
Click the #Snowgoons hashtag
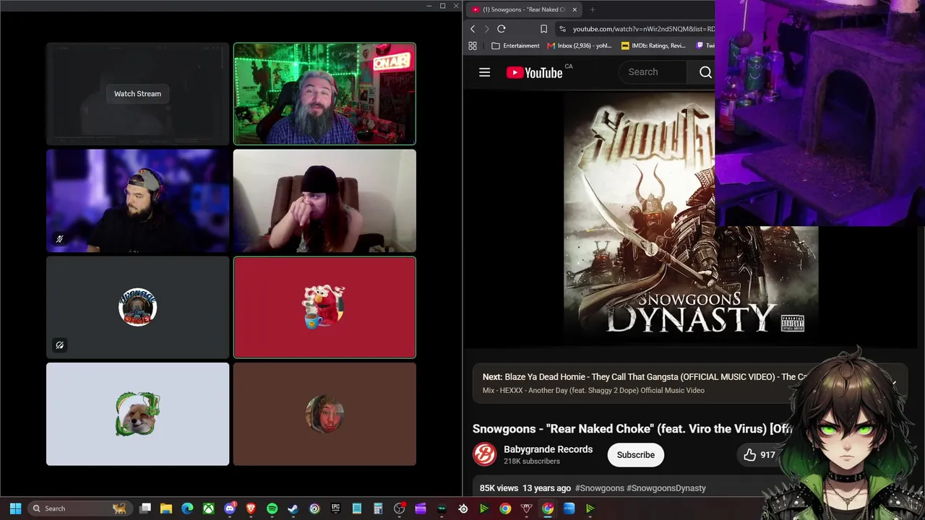600,488
